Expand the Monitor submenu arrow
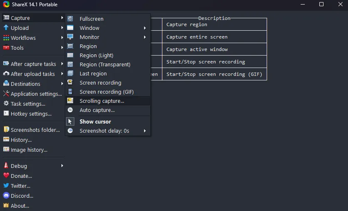Viewport: 348px width, 211px height. click(145, 37)
